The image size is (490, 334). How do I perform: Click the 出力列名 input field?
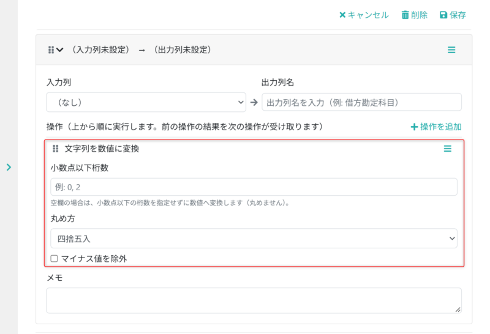pyautogui.click(x=361, y=102)
